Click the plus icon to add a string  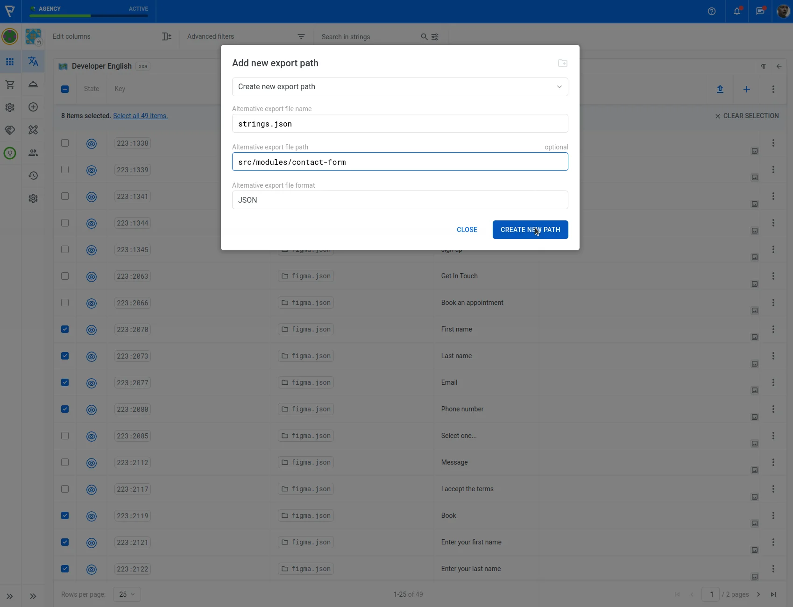click(746, 89)
